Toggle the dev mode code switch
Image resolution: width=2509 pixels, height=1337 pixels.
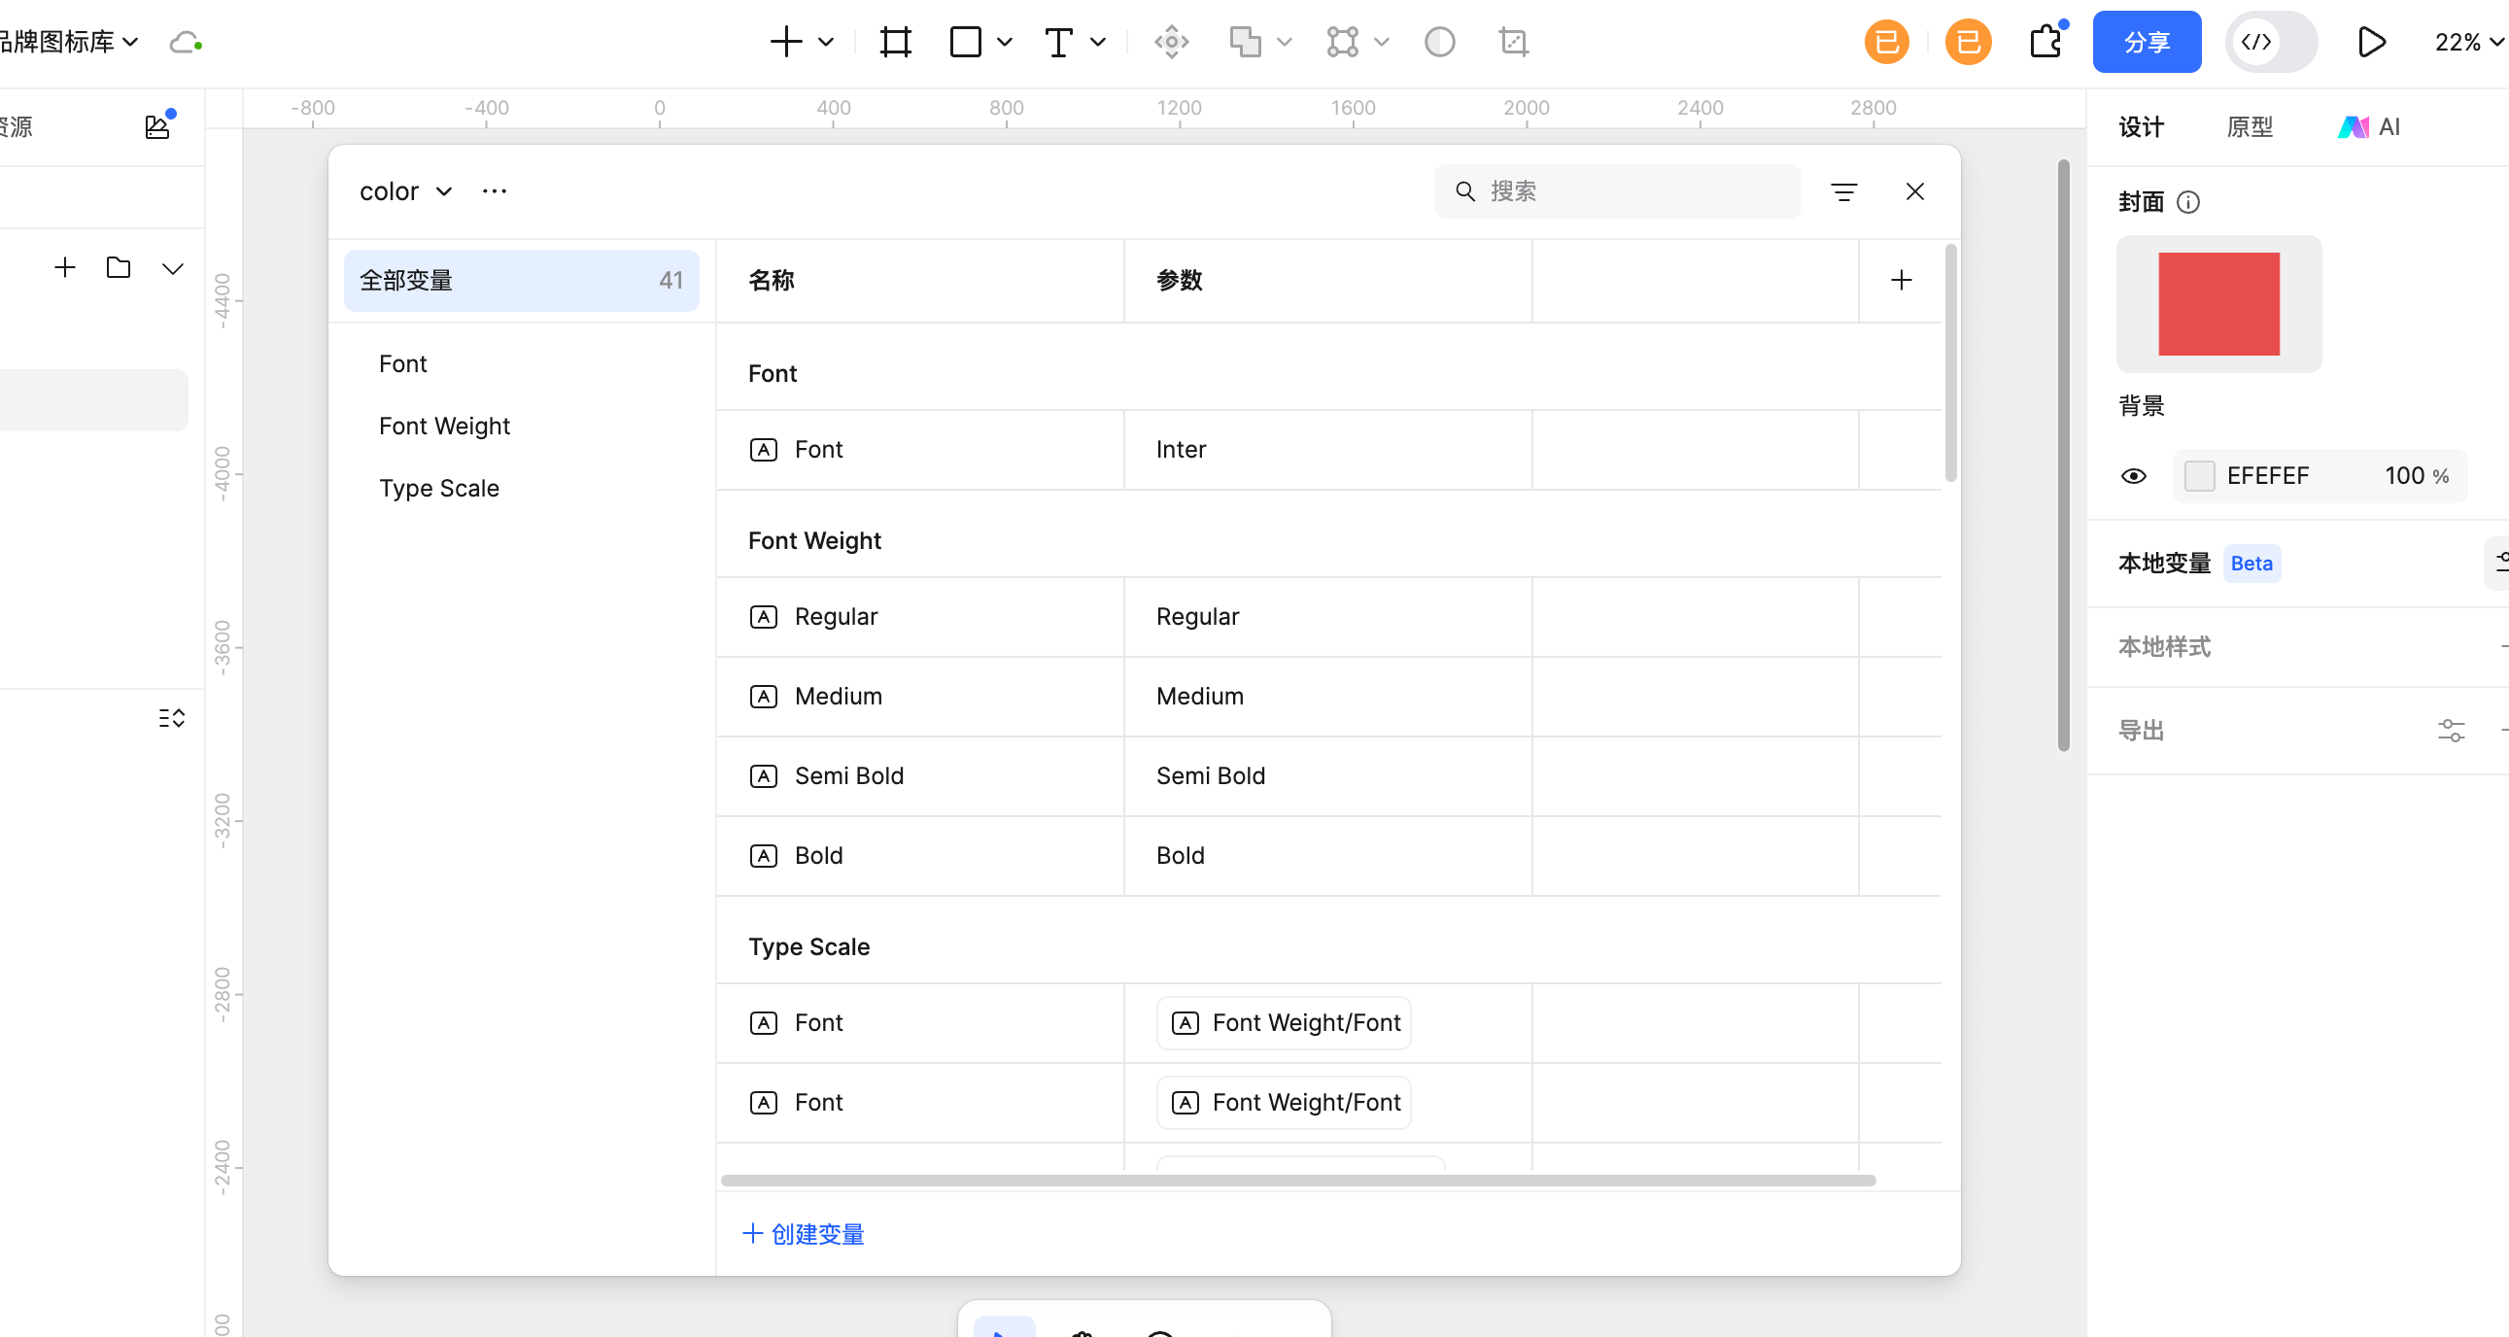click(2270, 42)
